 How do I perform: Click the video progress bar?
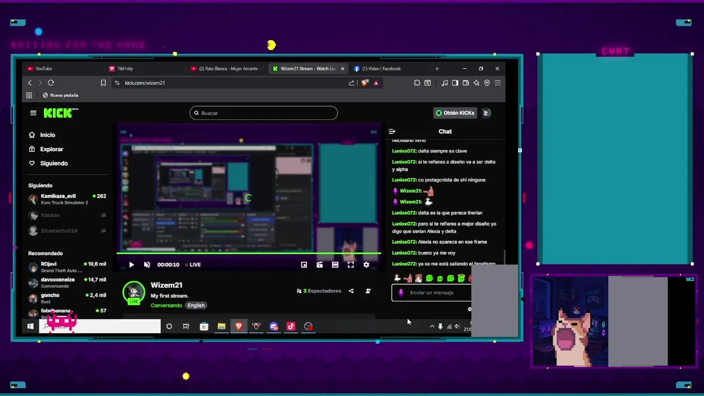(x=249, y=254)
